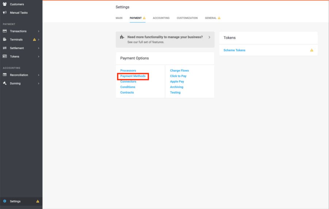Click the Settings gear icon
This screenshot has height=209, width=329.
pos(5,201)
